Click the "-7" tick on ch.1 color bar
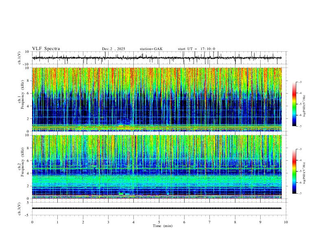322x249 pixels. coord(300,127)
